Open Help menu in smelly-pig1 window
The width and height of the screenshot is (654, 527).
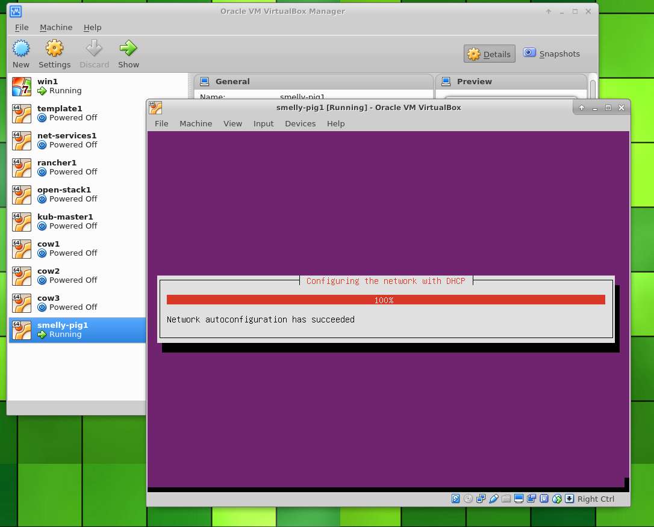[335, 124]
